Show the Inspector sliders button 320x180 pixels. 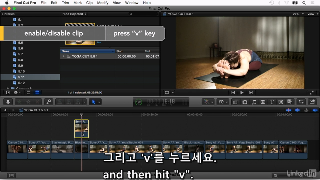coord(301,102)
